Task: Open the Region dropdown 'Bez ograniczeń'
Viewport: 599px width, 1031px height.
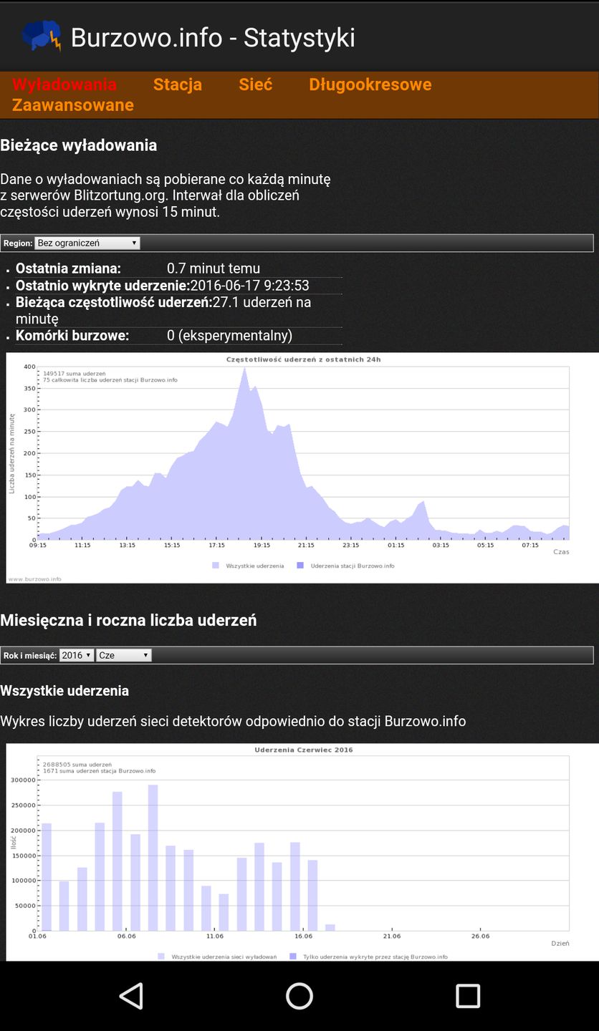Action: click(x=87, y=243)
